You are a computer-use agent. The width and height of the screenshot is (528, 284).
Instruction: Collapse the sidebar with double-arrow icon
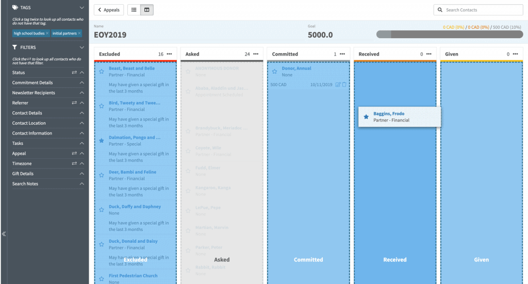point(4,233)
